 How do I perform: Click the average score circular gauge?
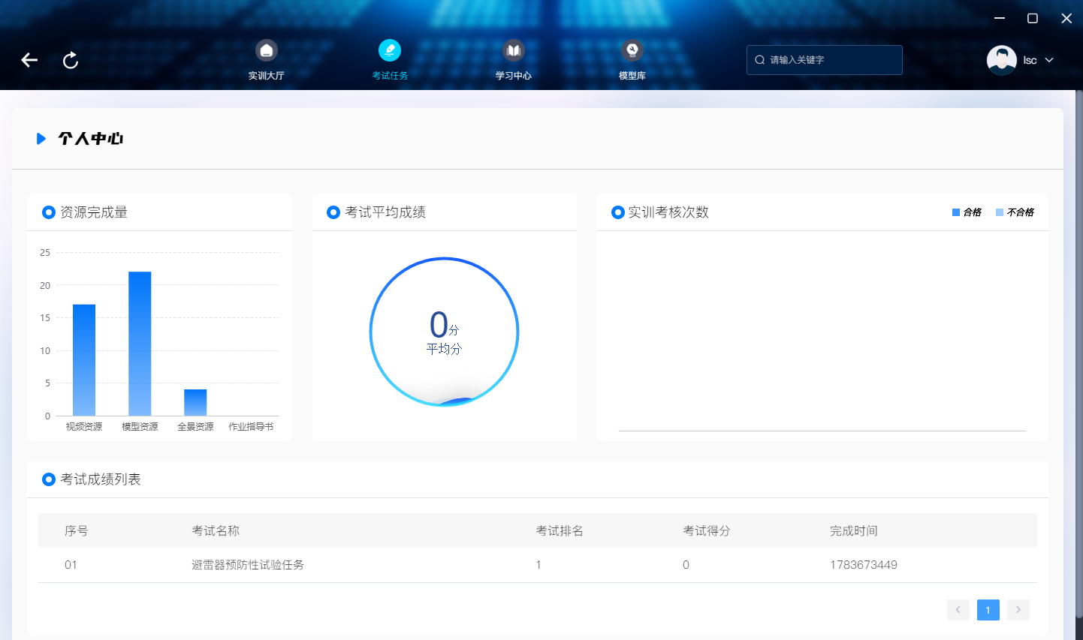pyautogui.click(x=444, y=332)
